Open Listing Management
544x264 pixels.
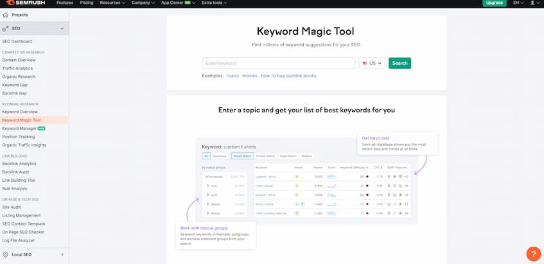point(21,215)
